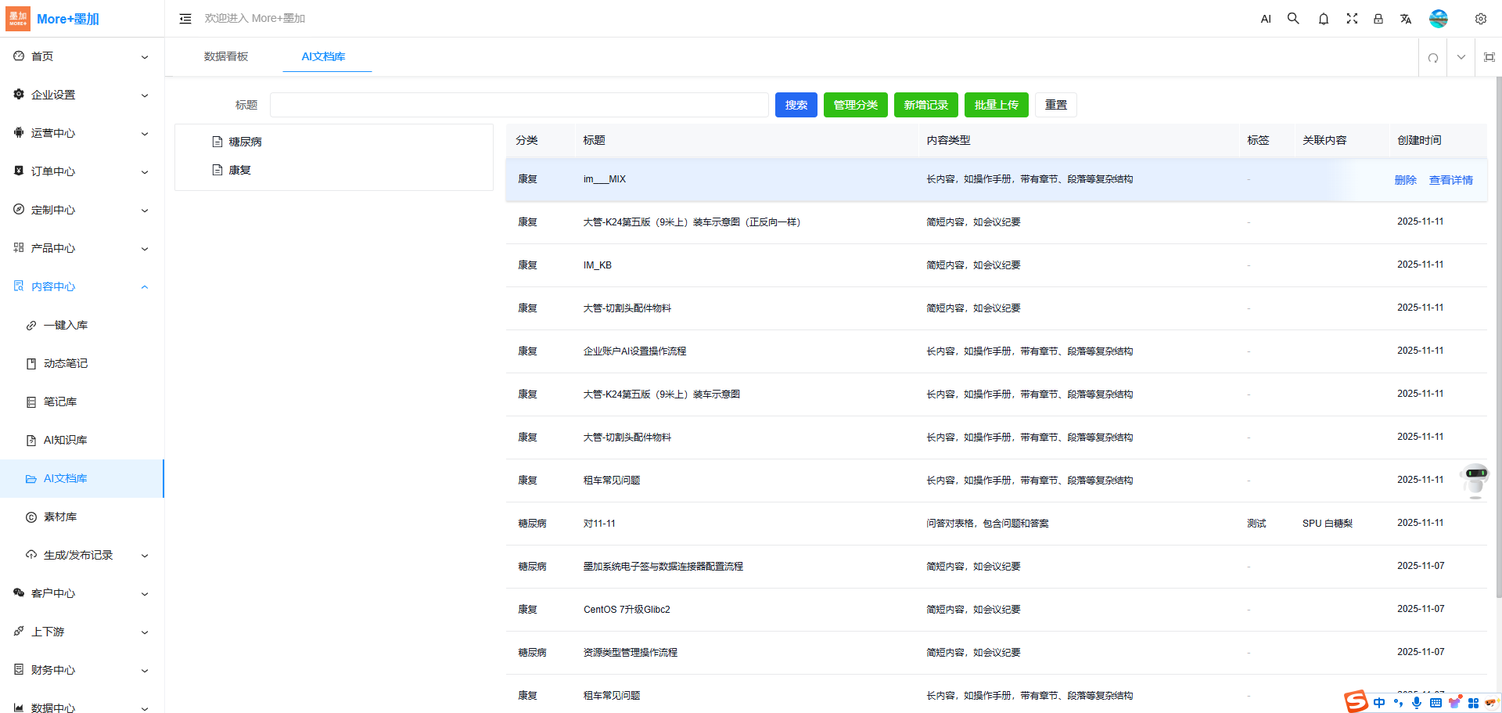Viewport: 1502px width, 713px height.
Task: Toggle fullscreen mode icon in header
Action: pyautogui.click(x=1351, y=19)
